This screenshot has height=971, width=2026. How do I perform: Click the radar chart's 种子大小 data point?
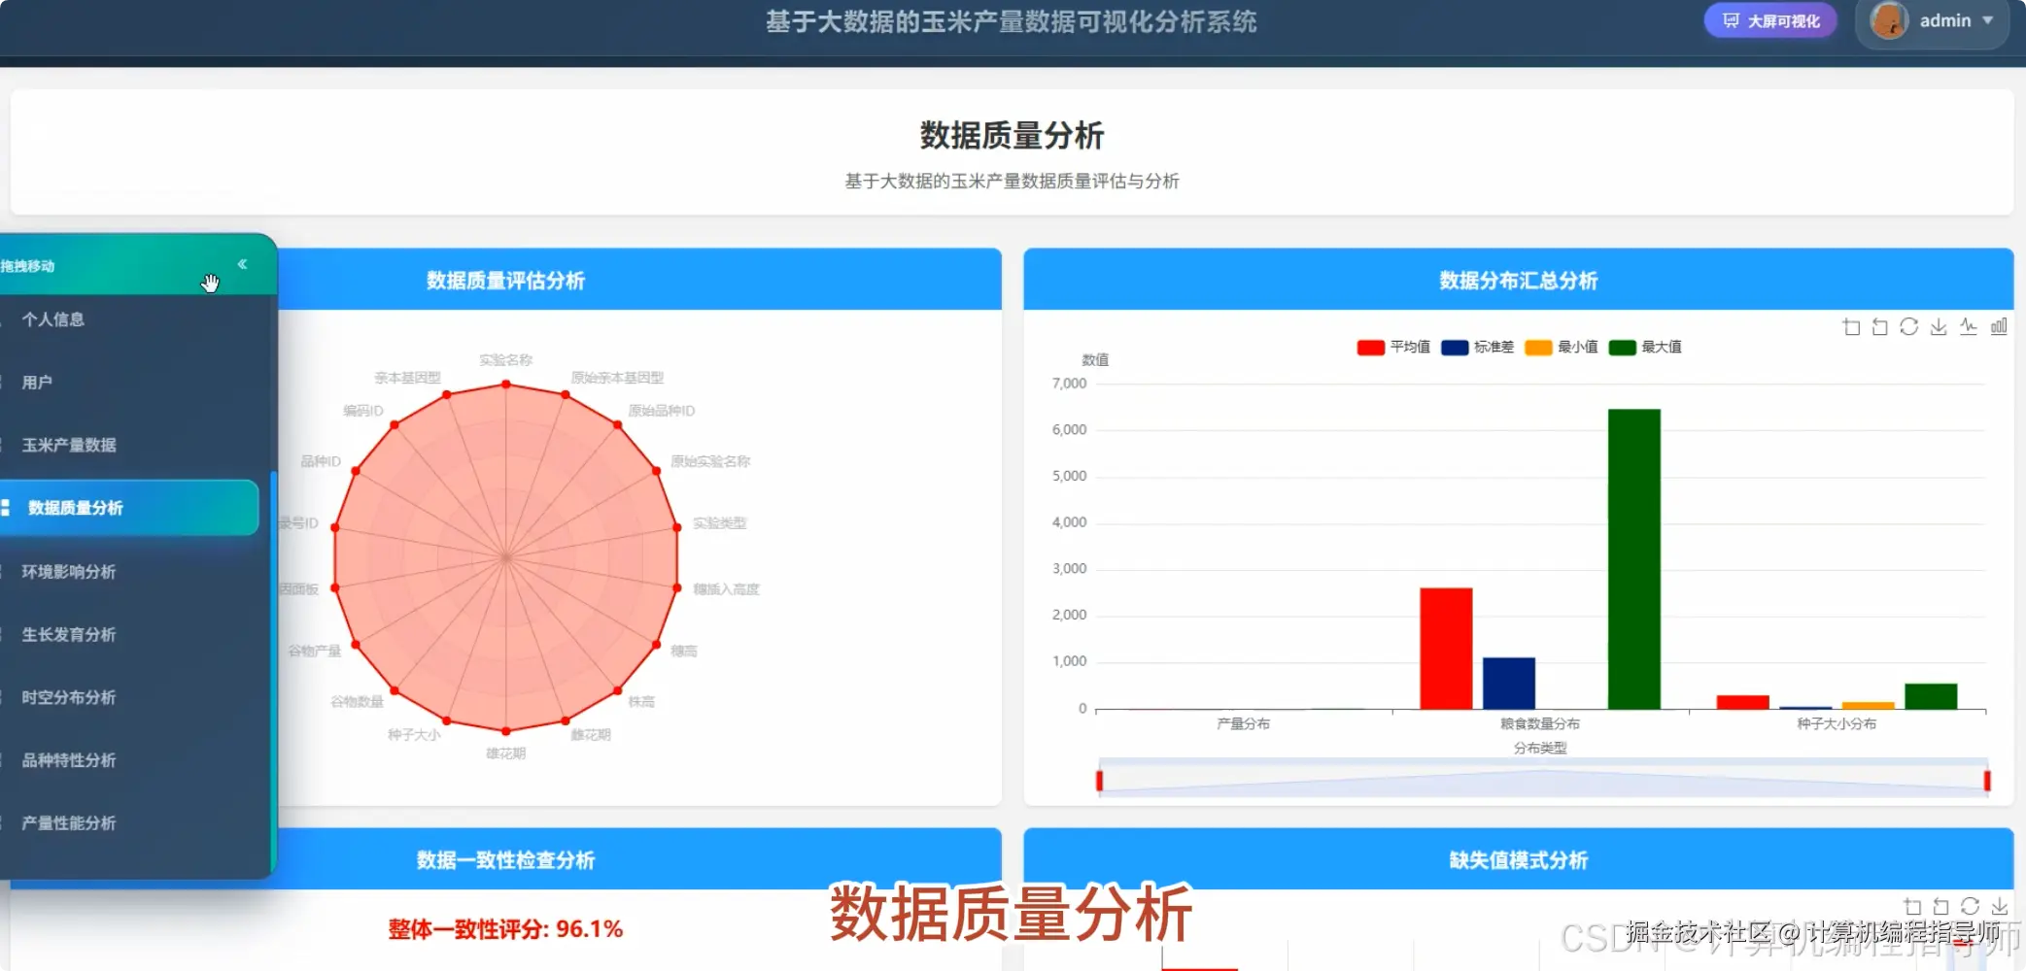coord(447,720)
